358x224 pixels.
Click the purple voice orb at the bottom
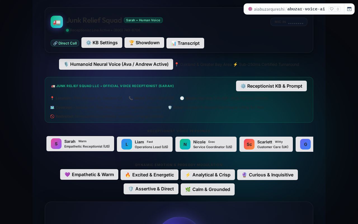179,221
